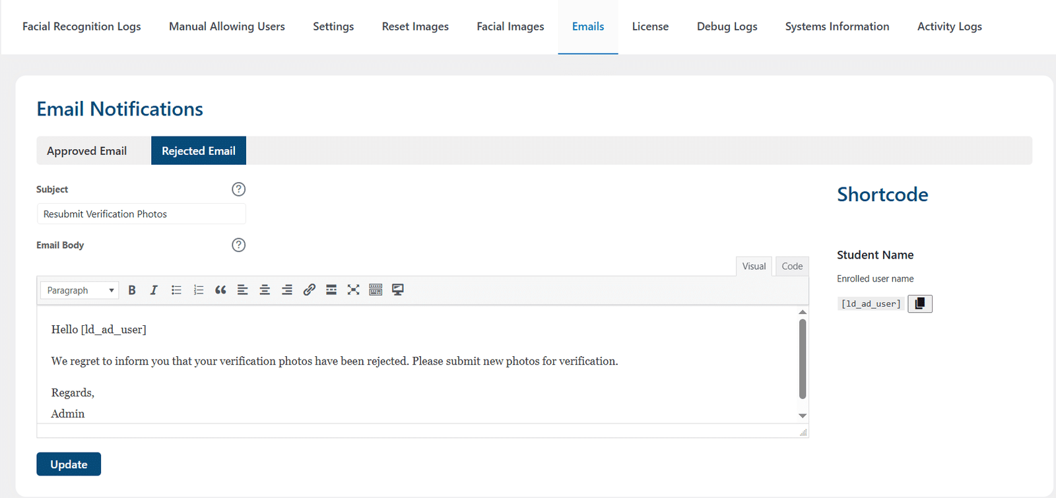Open the Code editor tab
The image size is (1056, 498).
792,266
